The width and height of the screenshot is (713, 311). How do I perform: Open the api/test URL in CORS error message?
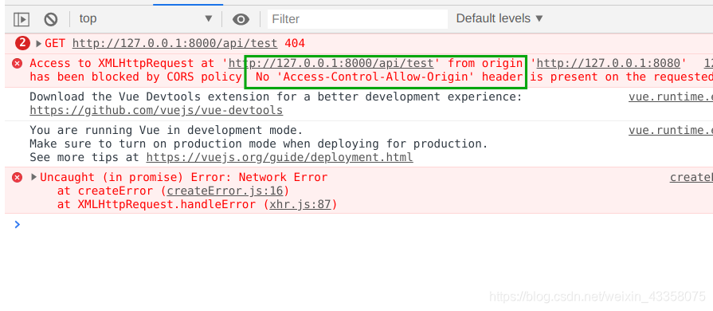(331, 63)
